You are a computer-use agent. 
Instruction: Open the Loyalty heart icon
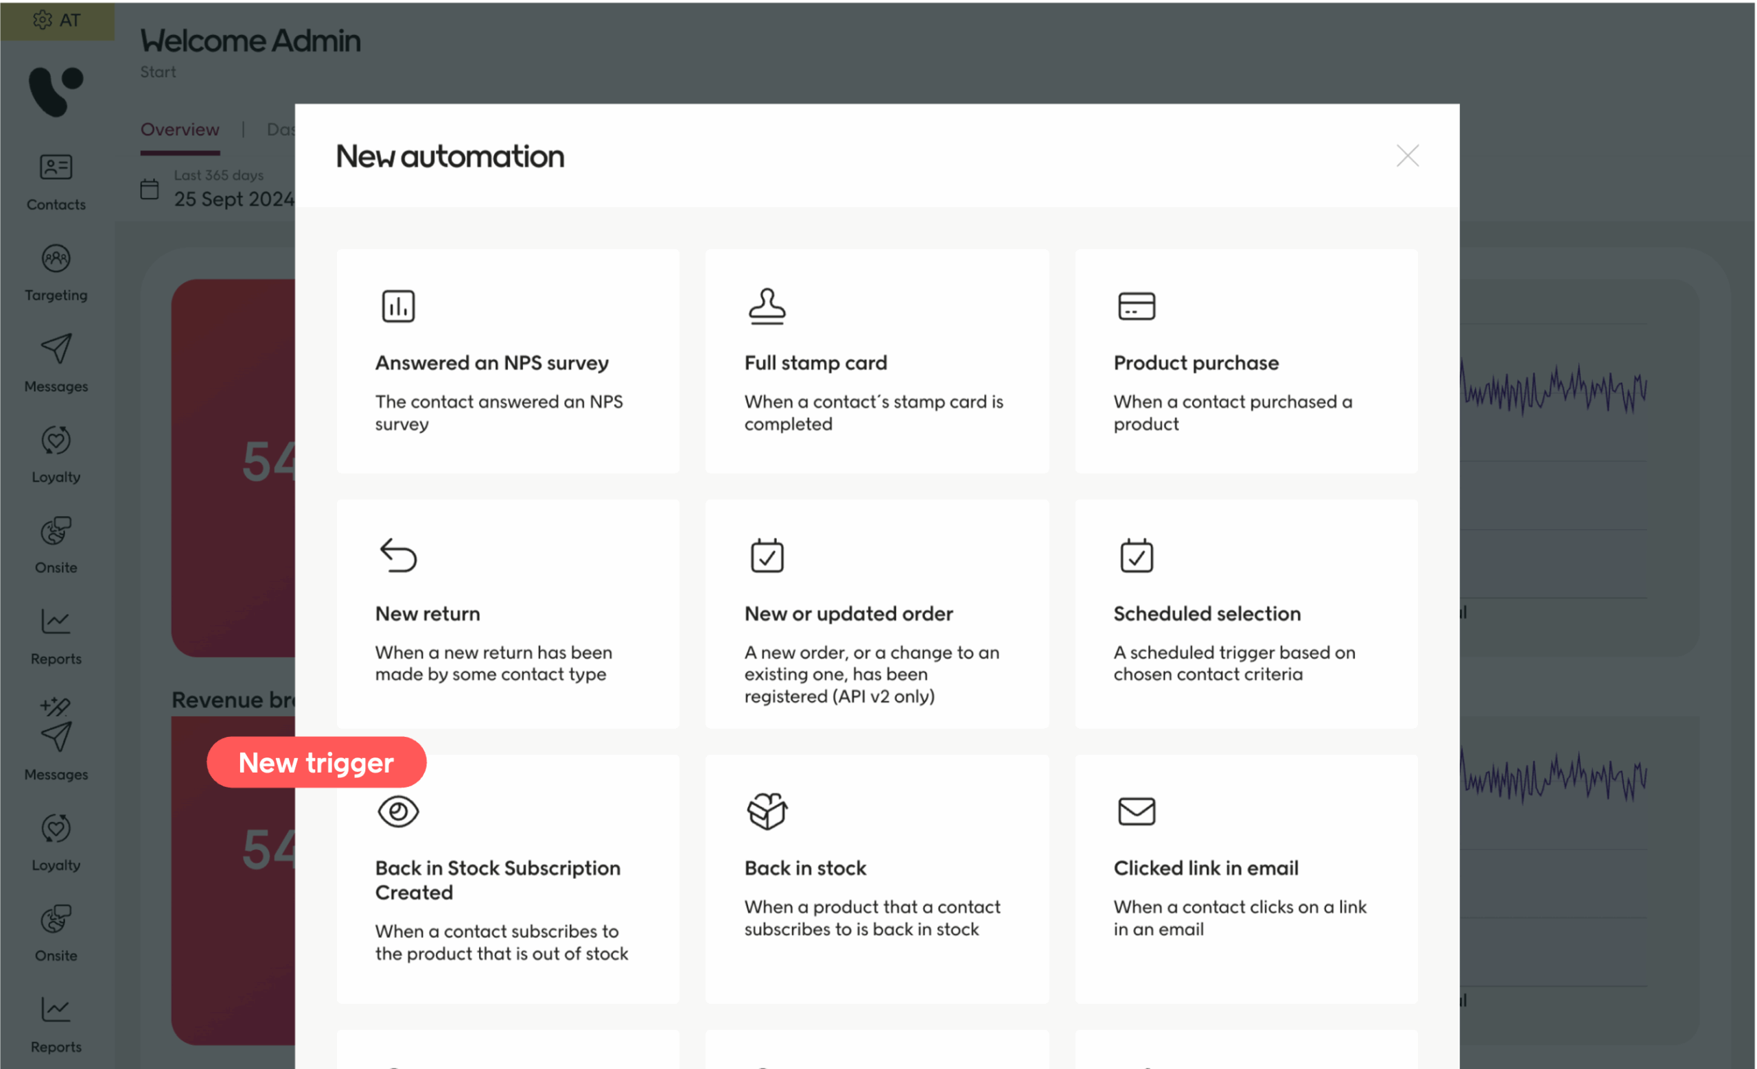click(x=56, y=440)
